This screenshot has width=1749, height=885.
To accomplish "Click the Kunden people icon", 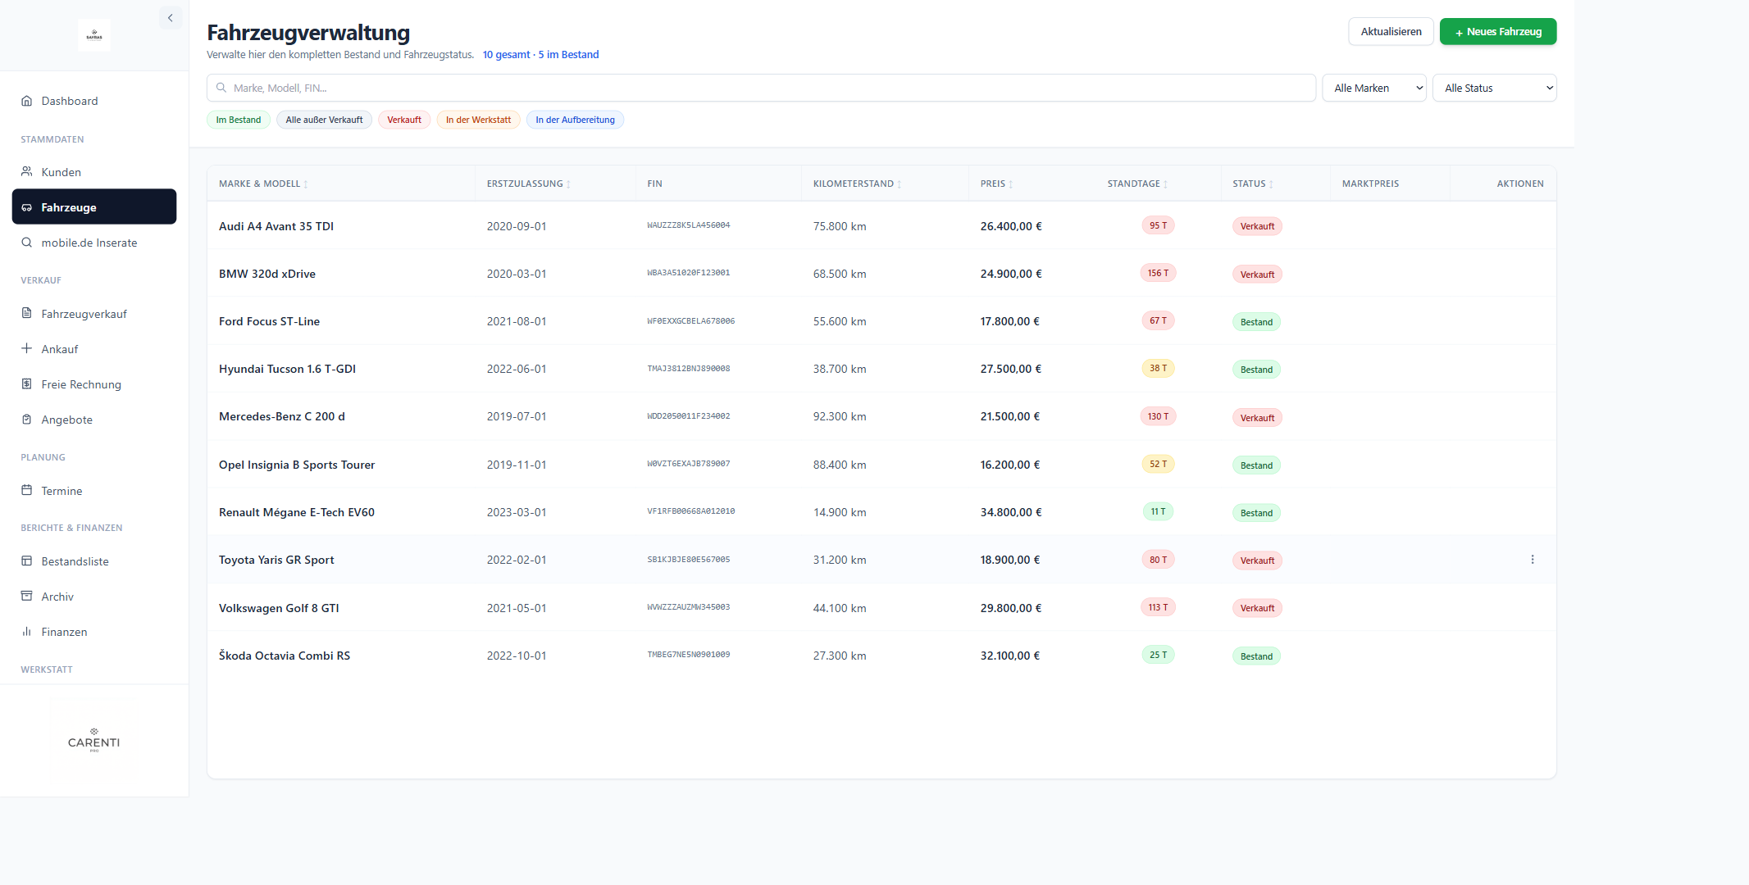I will pos(27,172).
